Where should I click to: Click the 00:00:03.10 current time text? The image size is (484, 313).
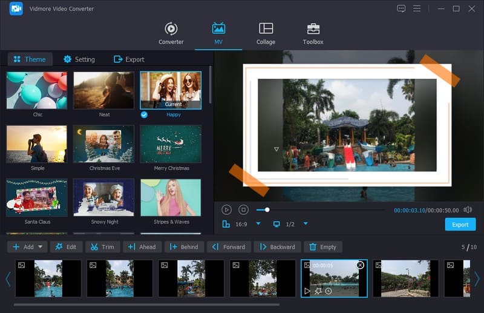(x=410, y=210)
